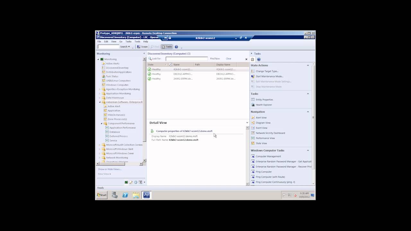411x231 pixels.
Task: Click the Entity Properties task icon
Action: 253,100
